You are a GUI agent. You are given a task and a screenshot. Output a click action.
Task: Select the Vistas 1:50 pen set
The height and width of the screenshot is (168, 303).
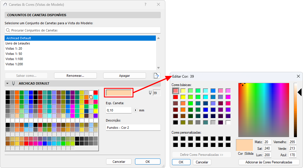click(x=17, y=54)
